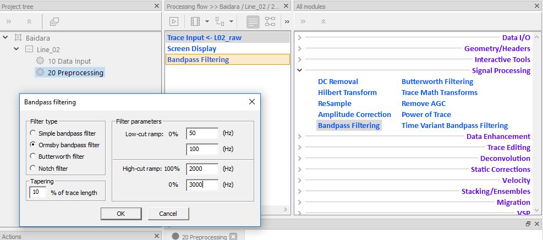543x240 pixels.
Task: Switch flow to diagram view icon
Action: [270, 21]
